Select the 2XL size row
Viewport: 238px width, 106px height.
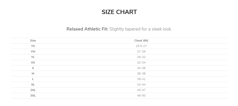[33, 90]
